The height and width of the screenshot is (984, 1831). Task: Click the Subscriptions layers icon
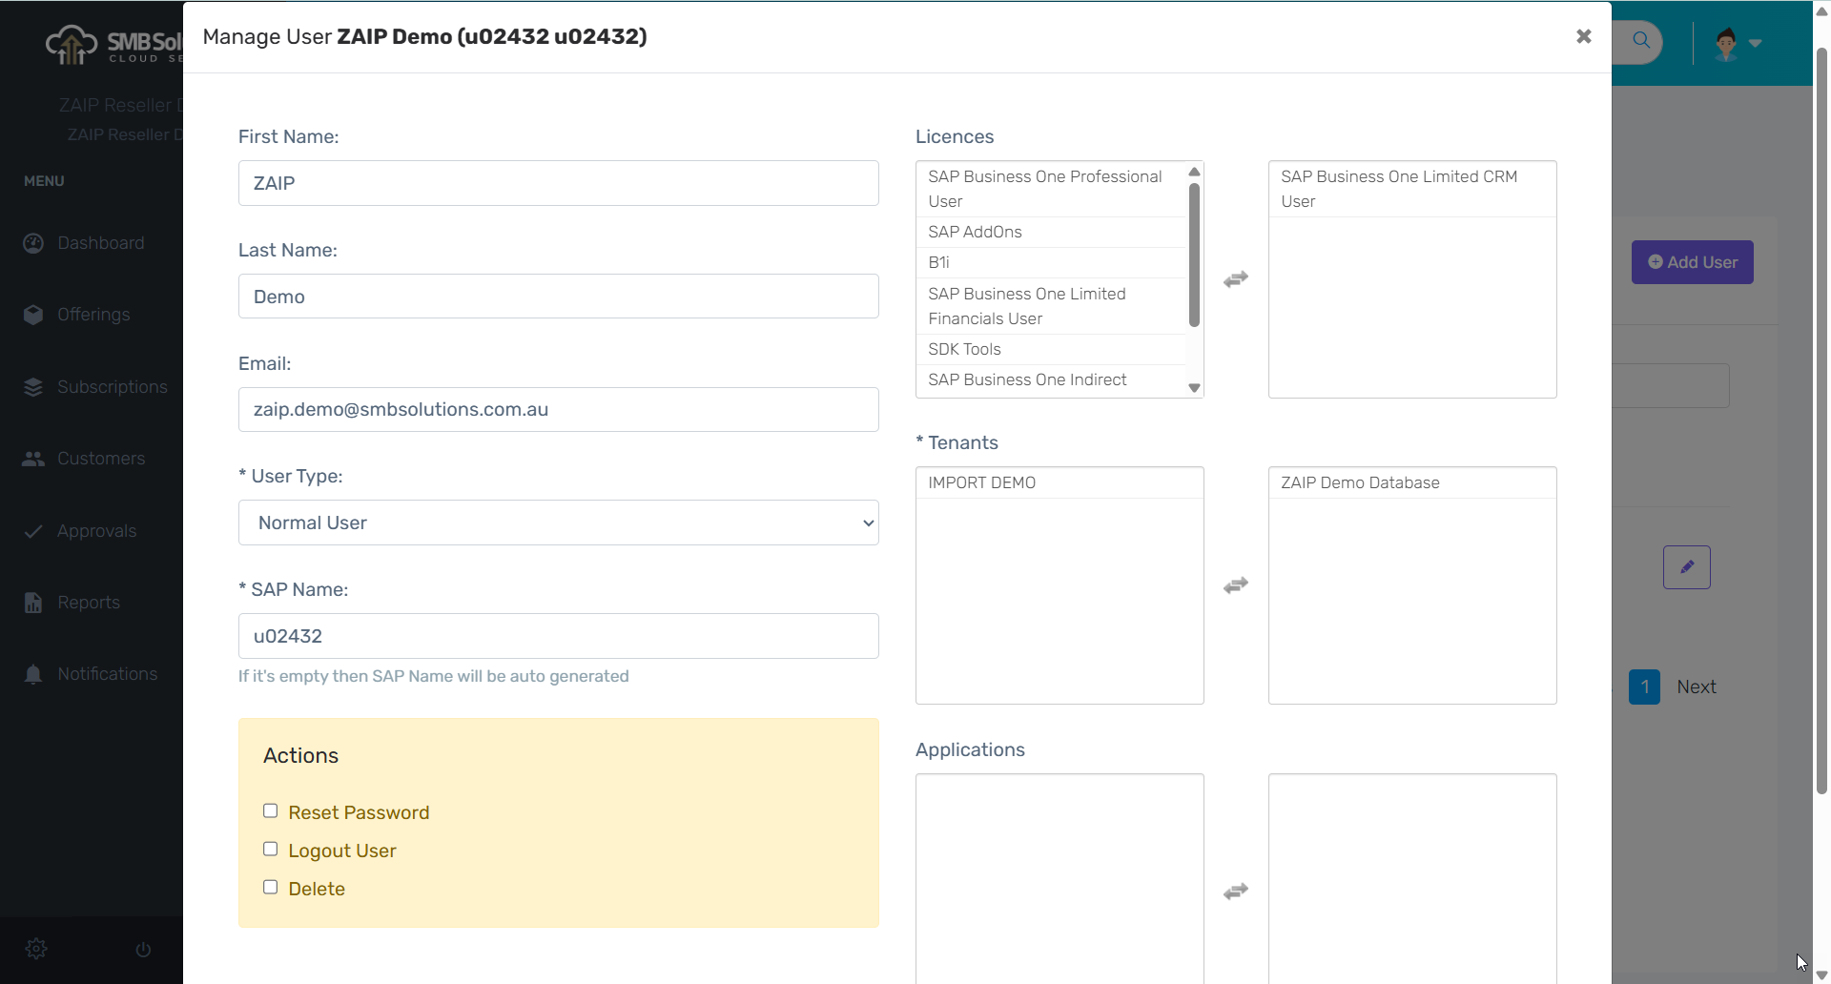(x=33, y=387)
